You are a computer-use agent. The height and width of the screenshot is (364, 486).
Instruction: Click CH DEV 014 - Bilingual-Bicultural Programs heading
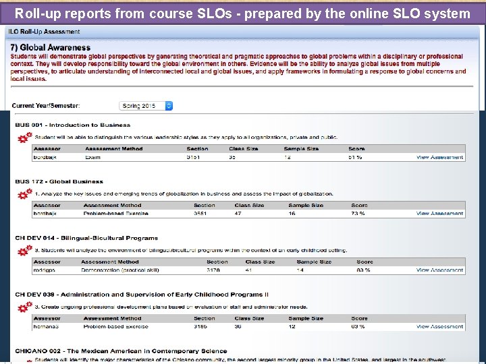(86, 238)
